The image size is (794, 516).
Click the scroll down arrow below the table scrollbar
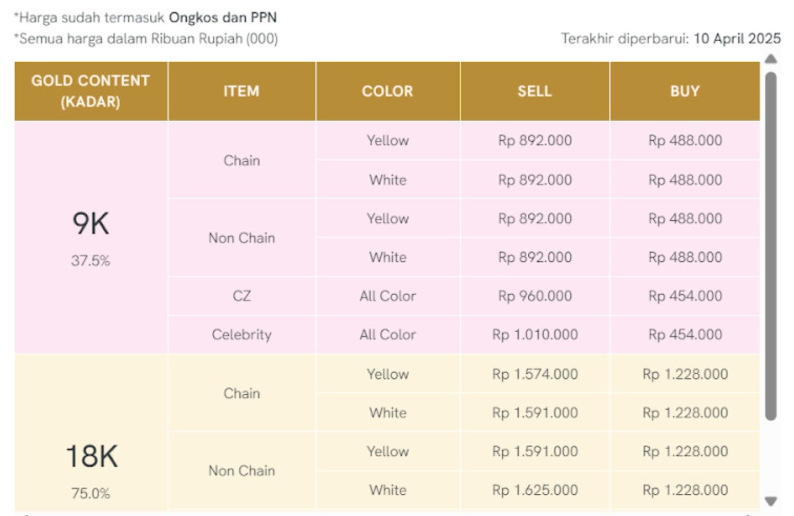[x=771, y=501]
